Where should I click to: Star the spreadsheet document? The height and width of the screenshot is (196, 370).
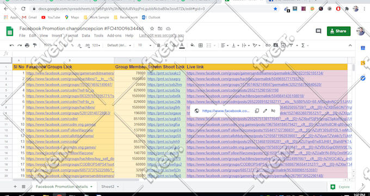[x=152, y=28]
